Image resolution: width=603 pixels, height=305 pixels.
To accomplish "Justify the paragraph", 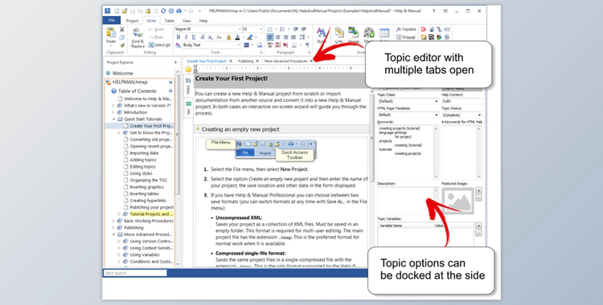I will pyautogui.click(x=293, y=37).
